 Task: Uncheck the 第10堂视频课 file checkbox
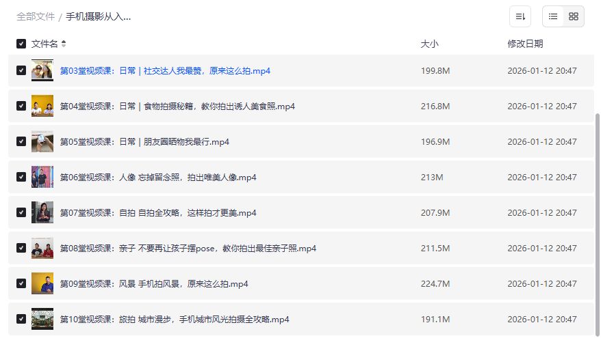click(21, 319)
